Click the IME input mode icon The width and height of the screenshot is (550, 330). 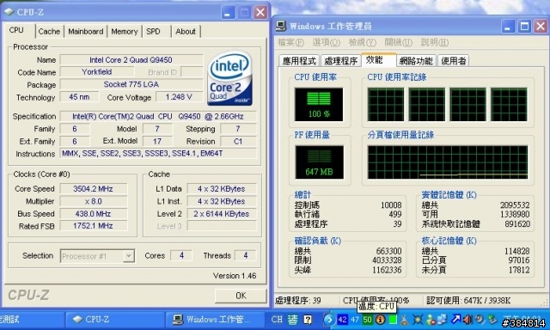pyautogui.click(x=292, y=320)
